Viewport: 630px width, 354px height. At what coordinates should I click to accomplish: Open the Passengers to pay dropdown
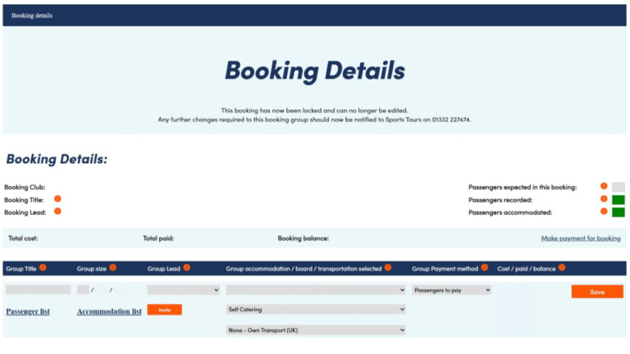(x=452, y=290)
